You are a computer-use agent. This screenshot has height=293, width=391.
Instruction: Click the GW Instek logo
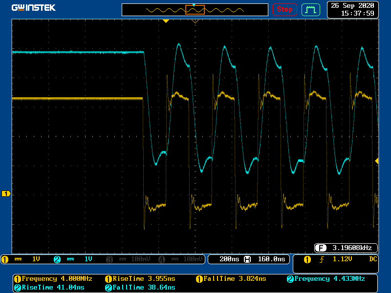[34, 8]
